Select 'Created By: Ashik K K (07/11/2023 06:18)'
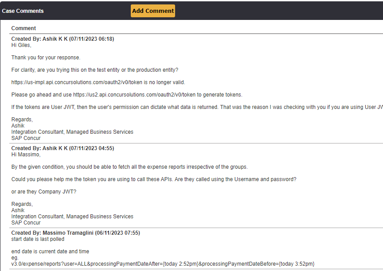The image size is (383, 271). [x=63, y=39]
